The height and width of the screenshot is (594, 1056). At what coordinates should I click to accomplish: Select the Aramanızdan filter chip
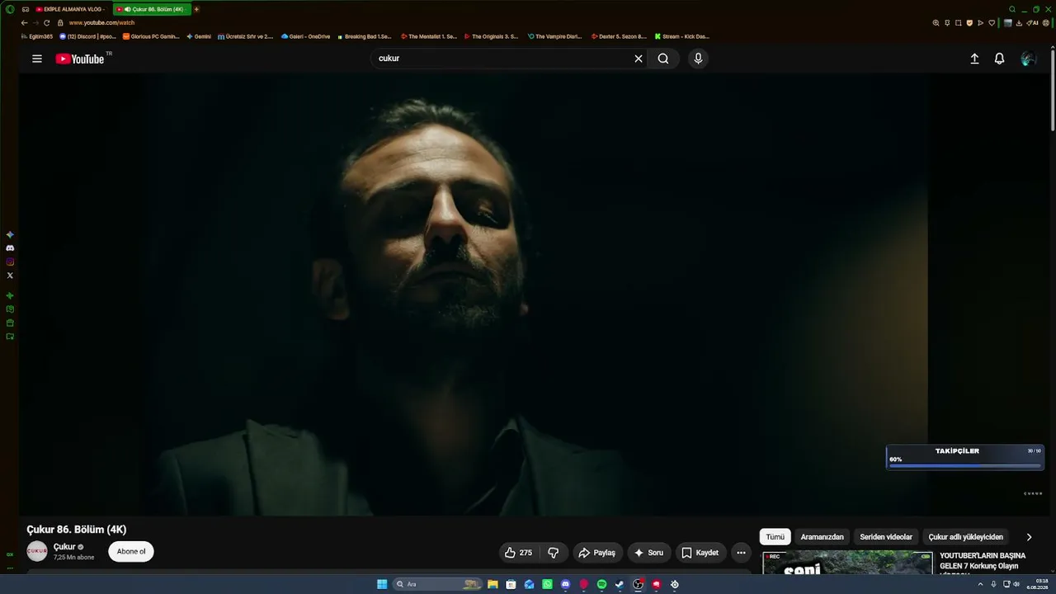tap(822, 537)
